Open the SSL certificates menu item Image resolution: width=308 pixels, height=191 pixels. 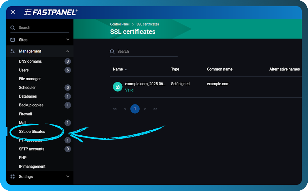coord(32,131)
